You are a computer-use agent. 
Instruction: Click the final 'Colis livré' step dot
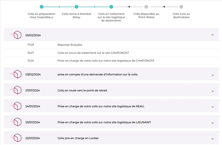pyautogui.click(x=181, y=7)
